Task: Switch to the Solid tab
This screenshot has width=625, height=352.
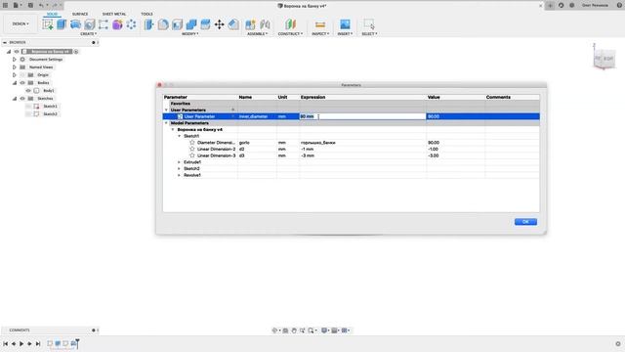Action: pos(52,14)
